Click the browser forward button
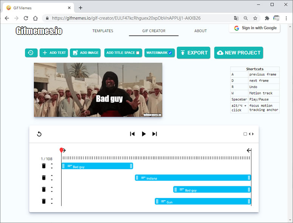293x223 pixels. click(16, 18)
